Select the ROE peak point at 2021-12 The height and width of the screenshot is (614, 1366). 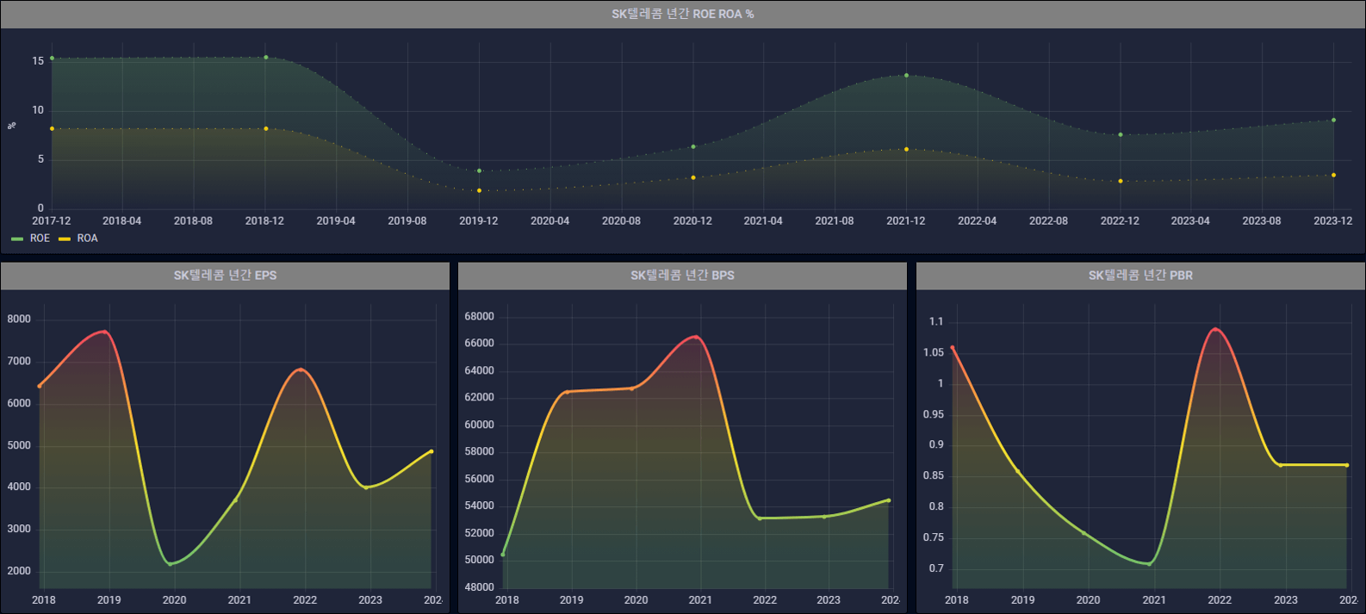(906, 76)
